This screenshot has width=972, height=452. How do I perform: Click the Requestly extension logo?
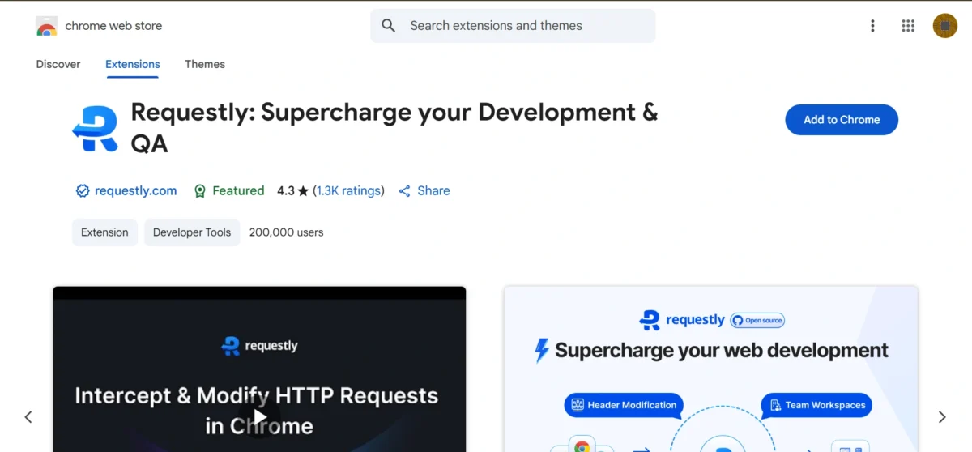[x=96, y=128]
